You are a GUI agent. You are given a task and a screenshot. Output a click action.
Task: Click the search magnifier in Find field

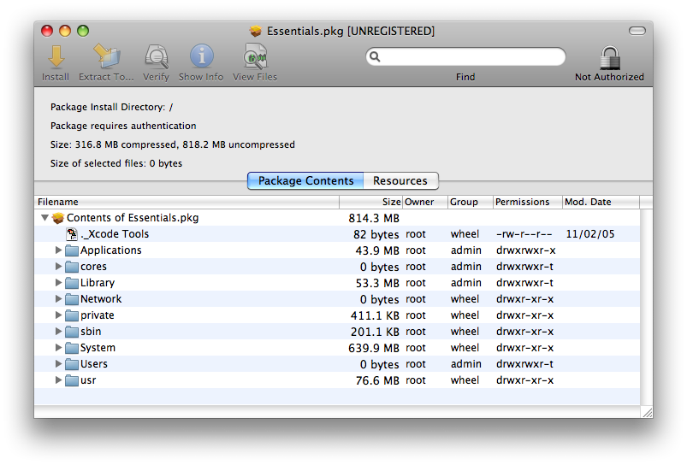(x=375, y=57)
